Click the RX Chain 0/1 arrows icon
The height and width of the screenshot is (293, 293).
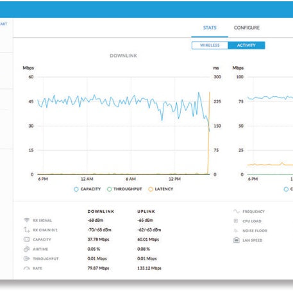coord(26,230)
